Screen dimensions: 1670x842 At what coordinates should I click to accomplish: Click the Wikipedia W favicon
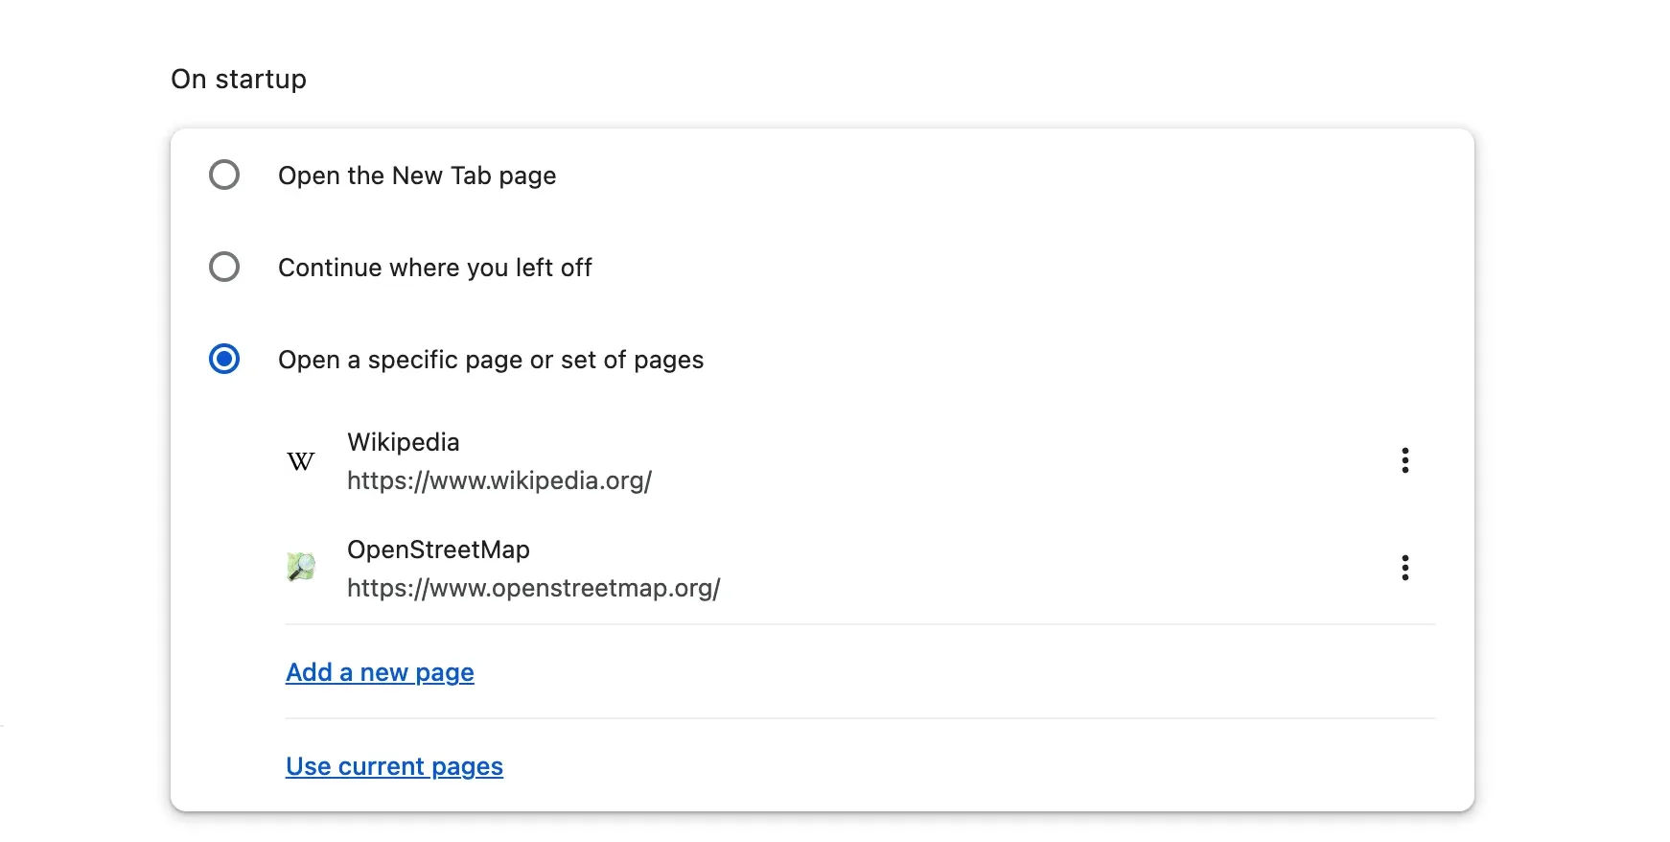point(301,461)
